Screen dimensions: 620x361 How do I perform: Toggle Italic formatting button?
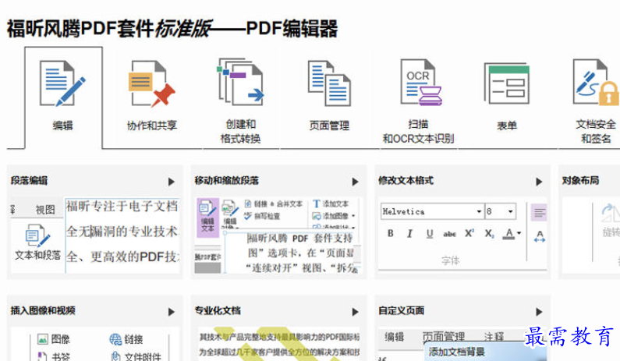click(409, 233)
